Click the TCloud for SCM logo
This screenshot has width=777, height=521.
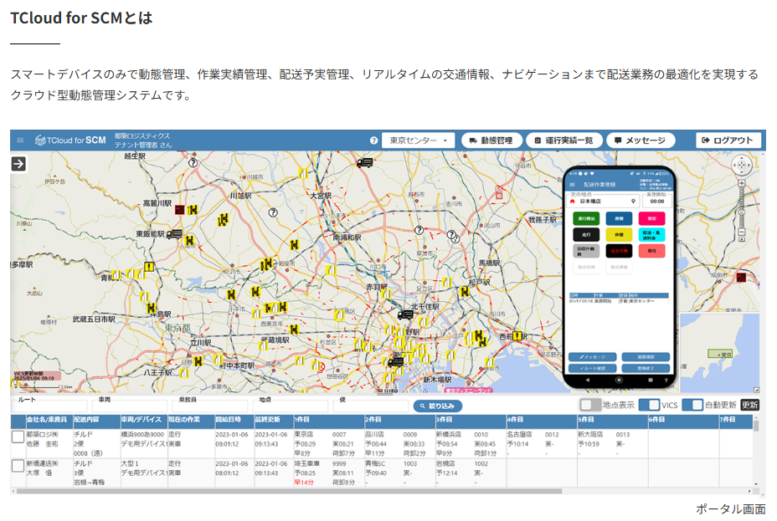click(71, 140)
